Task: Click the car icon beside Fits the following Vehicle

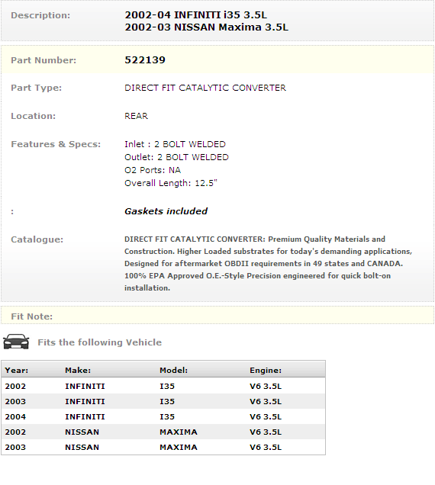Action: 16,342
